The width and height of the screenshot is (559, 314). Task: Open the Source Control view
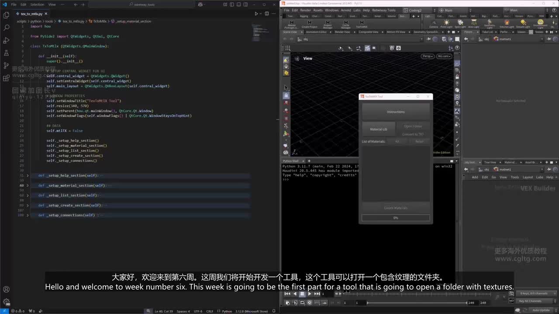click(x=6, y=65)
